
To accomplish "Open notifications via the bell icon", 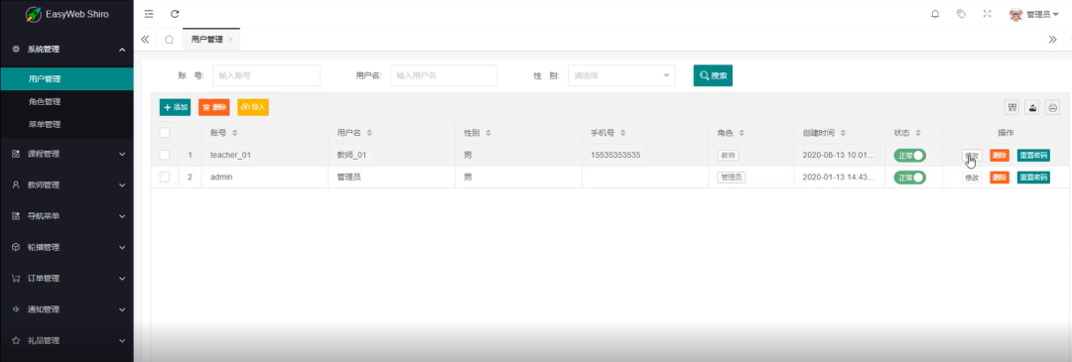I will pyautogui.click(x=935, y=14).
